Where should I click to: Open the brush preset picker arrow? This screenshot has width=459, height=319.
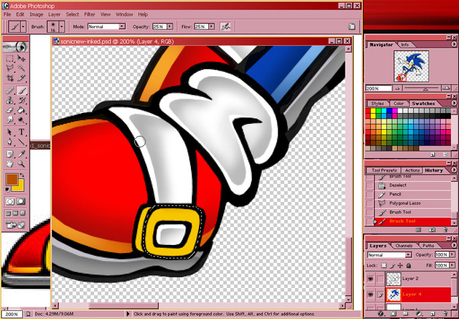(62, 26)
